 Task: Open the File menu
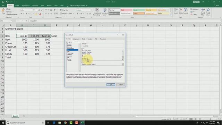[3, 6]
